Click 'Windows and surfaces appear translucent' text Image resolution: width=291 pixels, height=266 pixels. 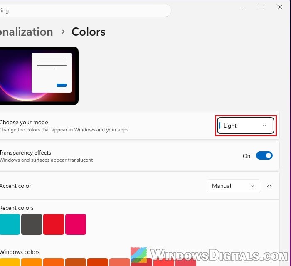[46, 160]
